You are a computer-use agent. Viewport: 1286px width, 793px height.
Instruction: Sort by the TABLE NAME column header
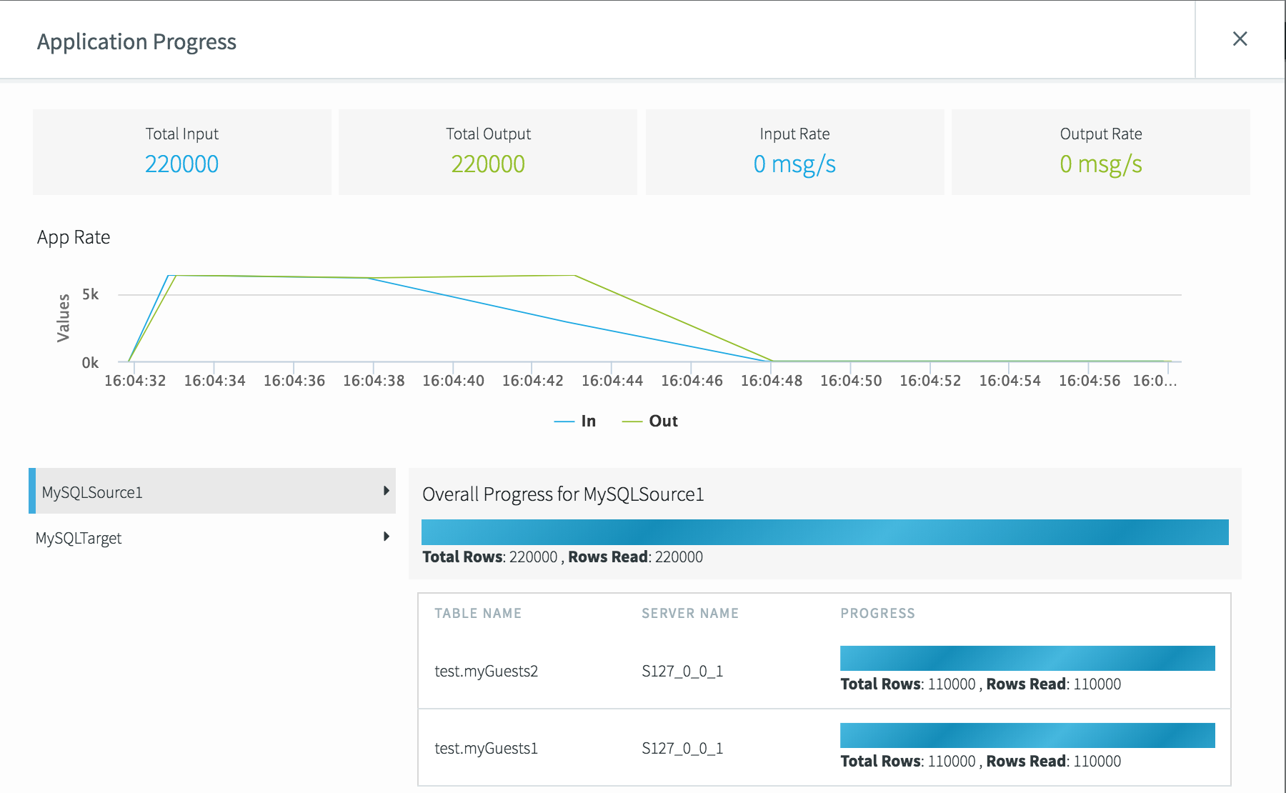[477, 613]
